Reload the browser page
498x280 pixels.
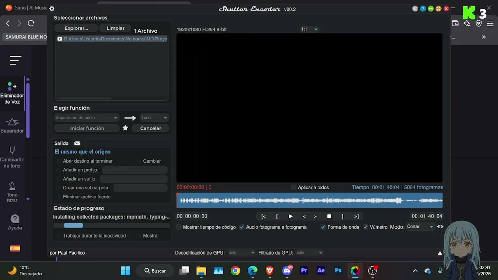pos(31,23)
